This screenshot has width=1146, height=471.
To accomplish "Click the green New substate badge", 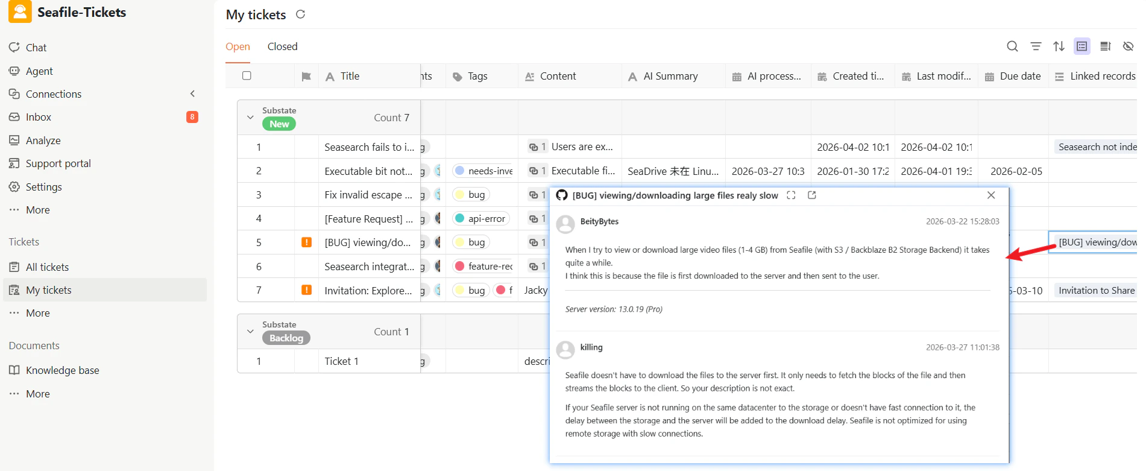I will point(279,124).
